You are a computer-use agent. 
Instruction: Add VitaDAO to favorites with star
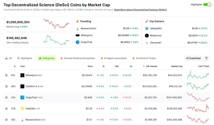coord(6,109)
